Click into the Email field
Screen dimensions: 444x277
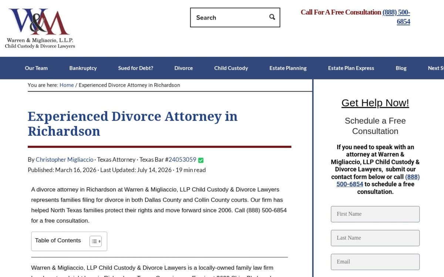tap(375, 262)
